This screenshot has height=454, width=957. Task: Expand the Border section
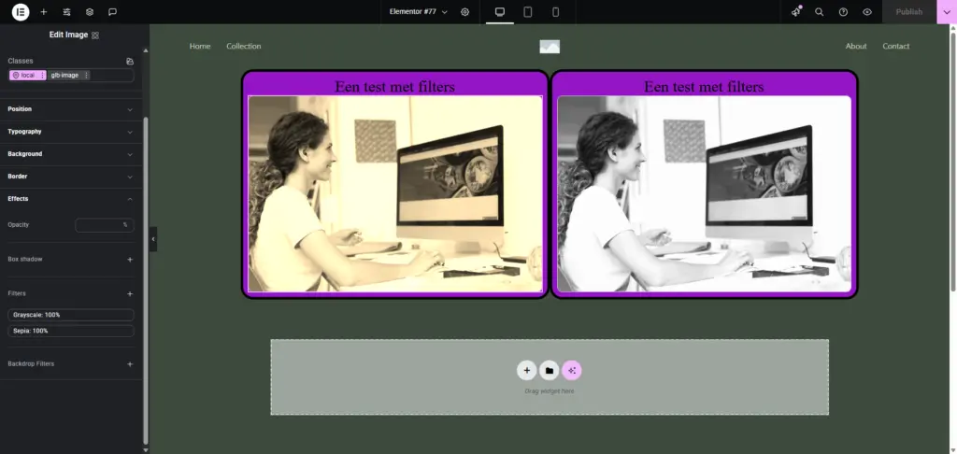[x=71, y=177]
